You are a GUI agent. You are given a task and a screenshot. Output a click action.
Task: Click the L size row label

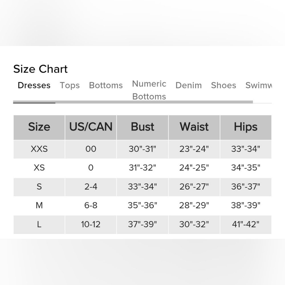[39, 224]
